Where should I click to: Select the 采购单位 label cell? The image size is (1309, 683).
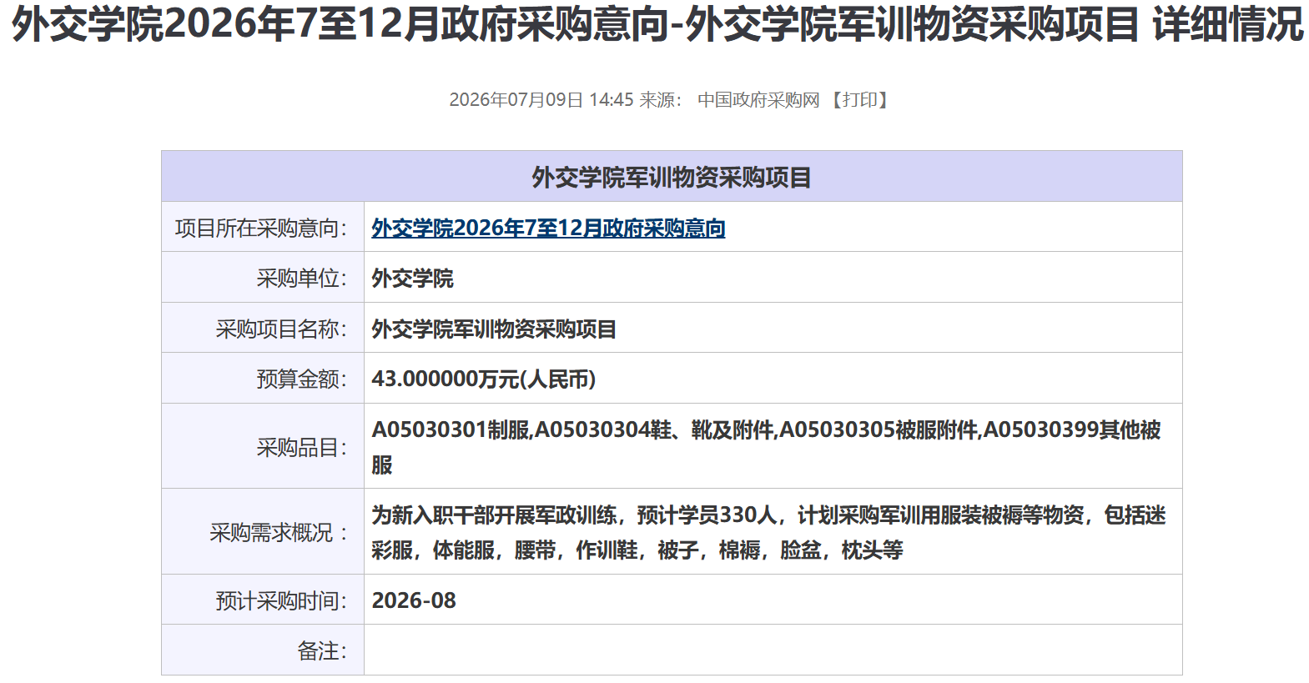tap(263, 278)
